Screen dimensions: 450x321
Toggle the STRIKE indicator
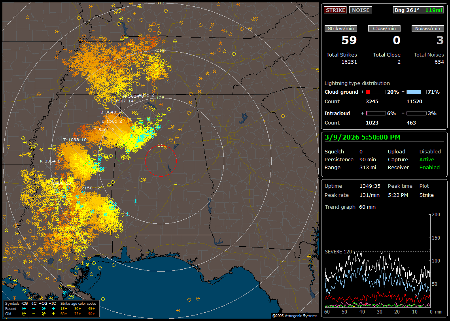click(x=335, y=10)
